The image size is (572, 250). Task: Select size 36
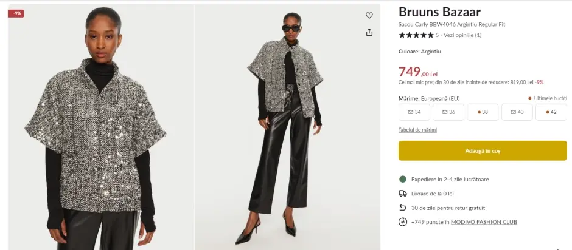pos(448,112)
